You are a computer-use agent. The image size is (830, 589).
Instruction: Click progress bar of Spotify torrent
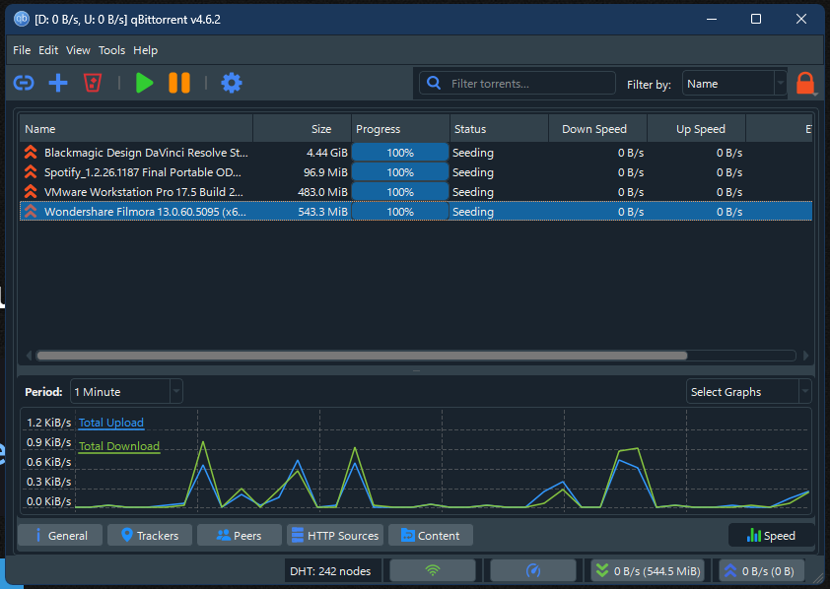pyautogui.click(x=400, y=171)
